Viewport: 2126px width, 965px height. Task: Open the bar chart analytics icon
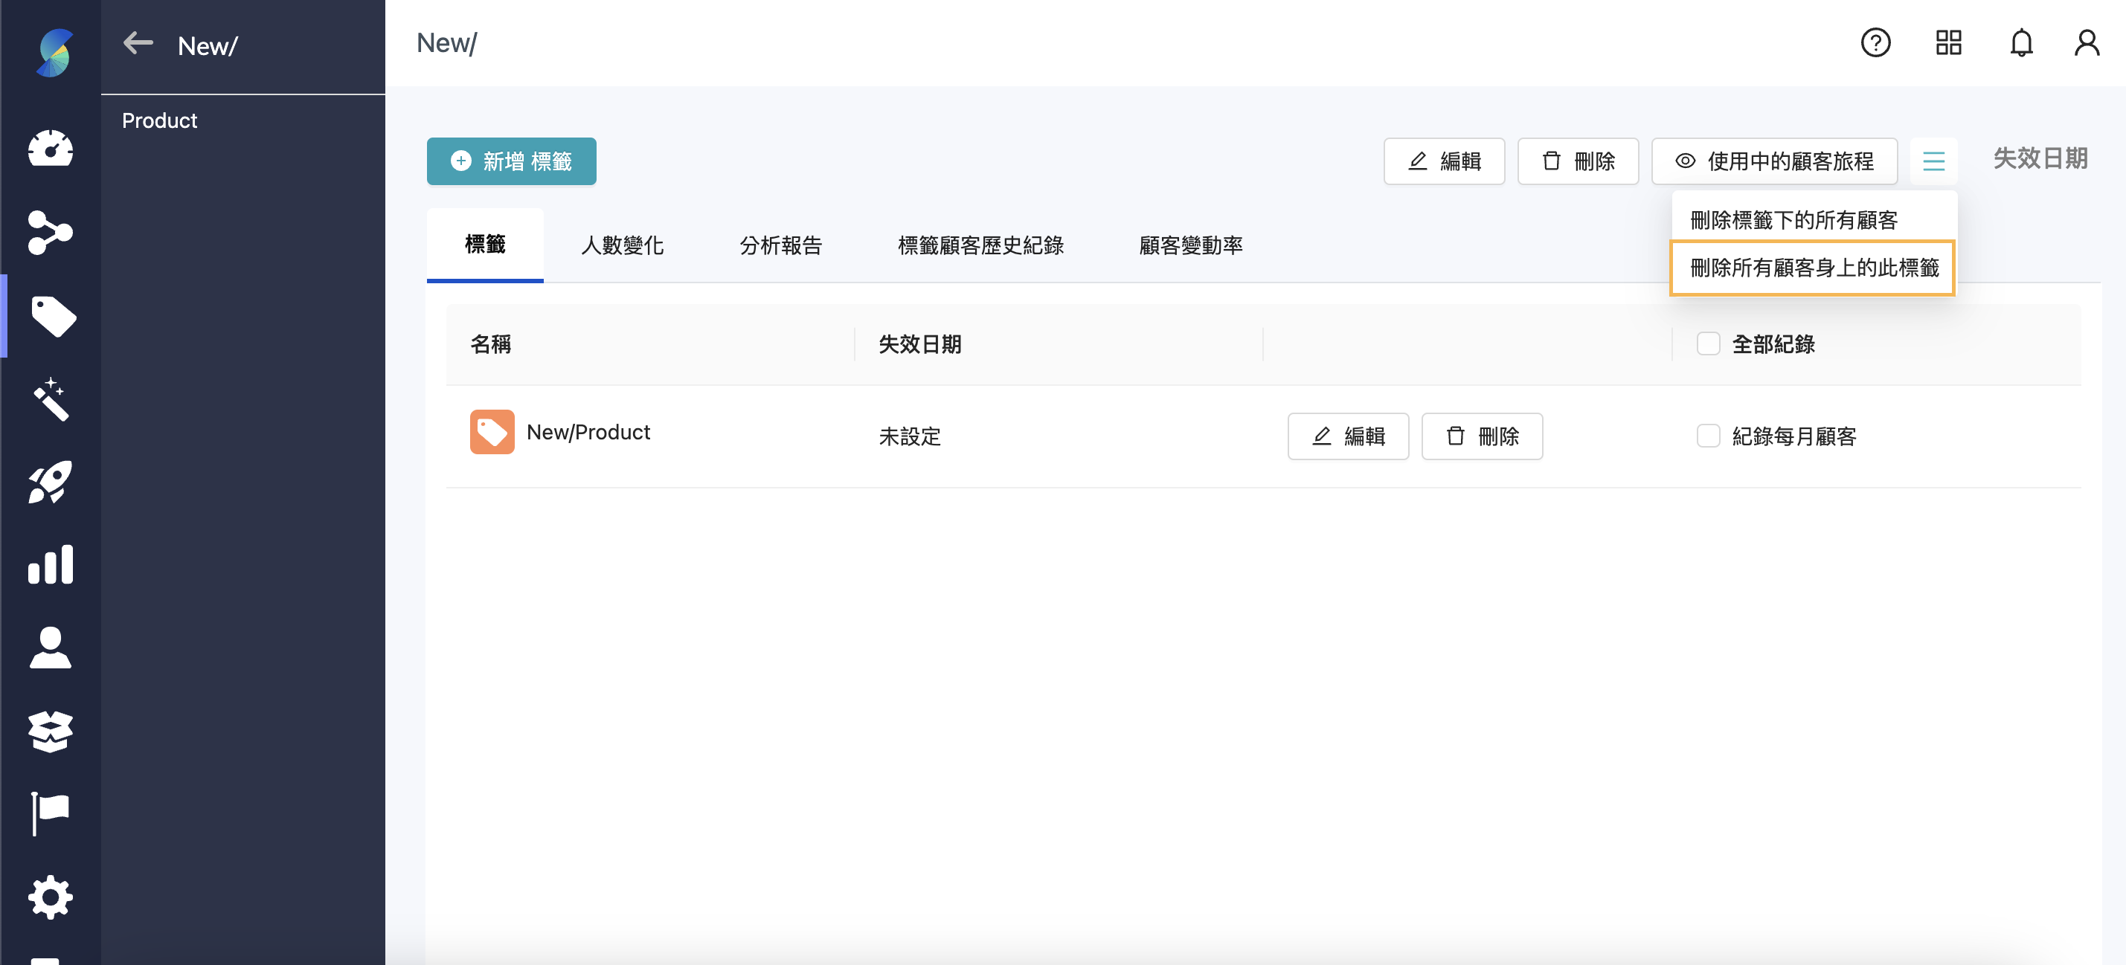point(51,565)
